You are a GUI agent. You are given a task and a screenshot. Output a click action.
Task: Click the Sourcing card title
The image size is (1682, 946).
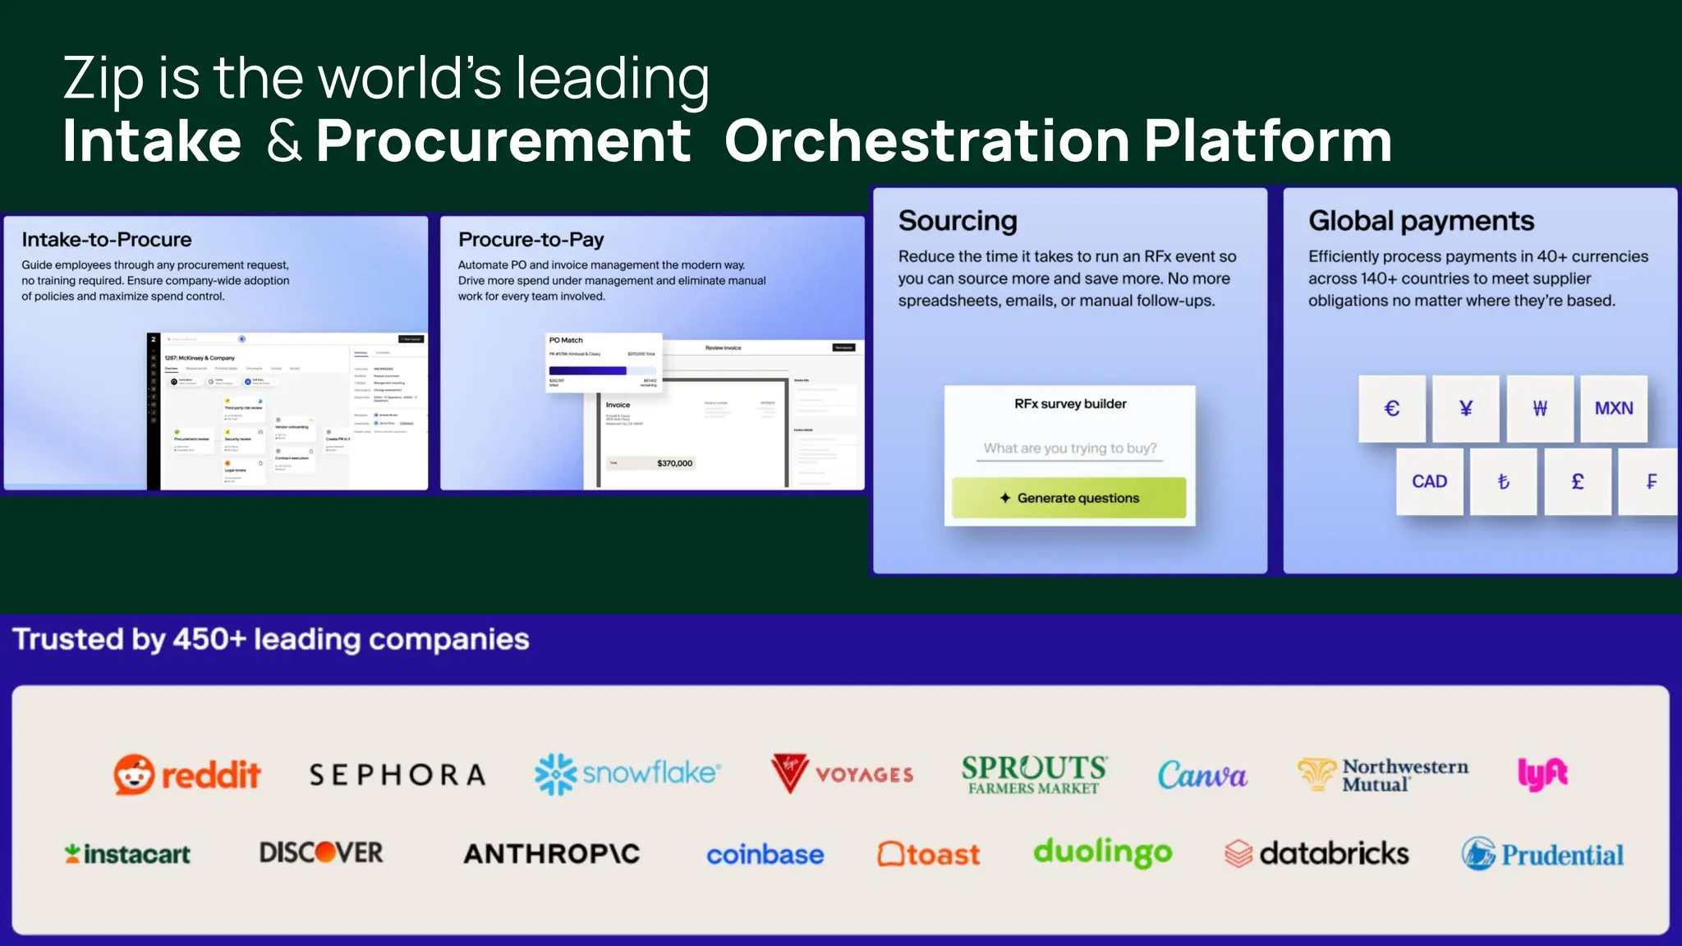pyautogui.click(x=958, y=221)
